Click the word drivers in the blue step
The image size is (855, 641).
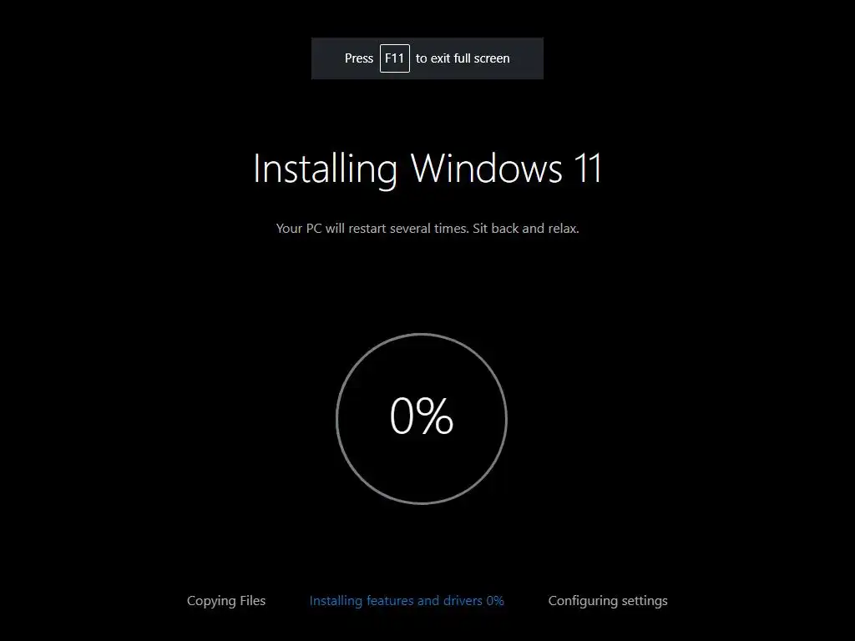463,601
